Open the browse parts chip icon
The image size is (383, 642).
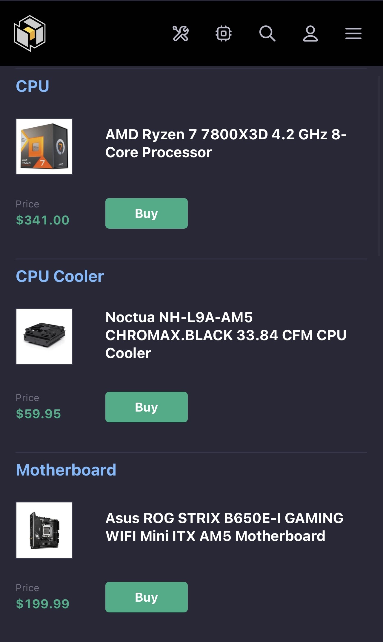point(224,33)
